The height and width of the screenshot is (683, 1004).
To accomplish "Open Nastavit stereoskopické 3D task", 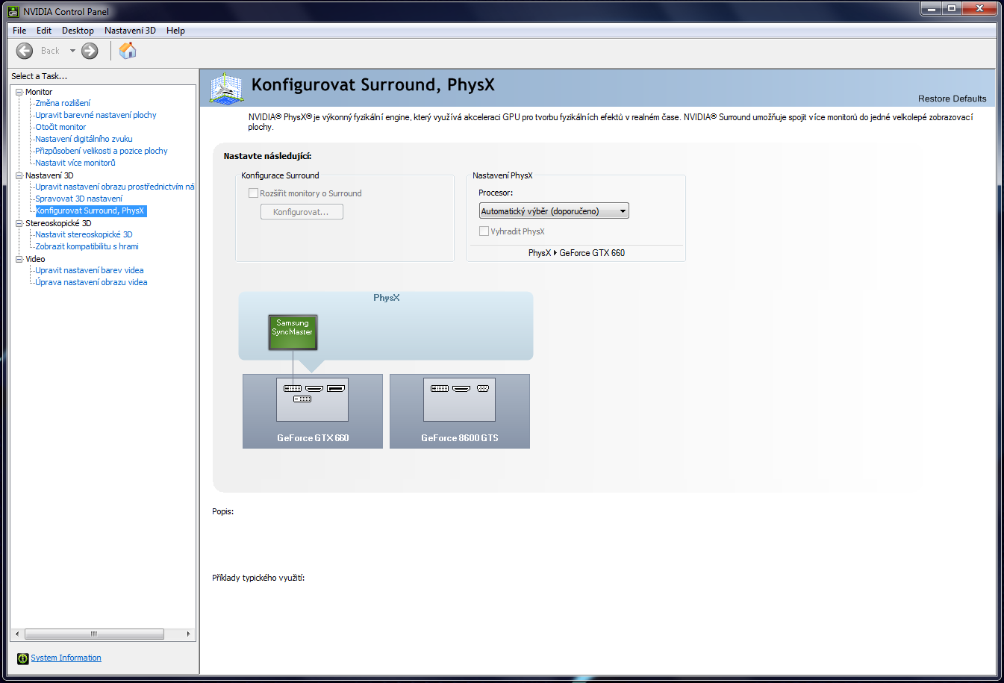I will coord(84,234).
